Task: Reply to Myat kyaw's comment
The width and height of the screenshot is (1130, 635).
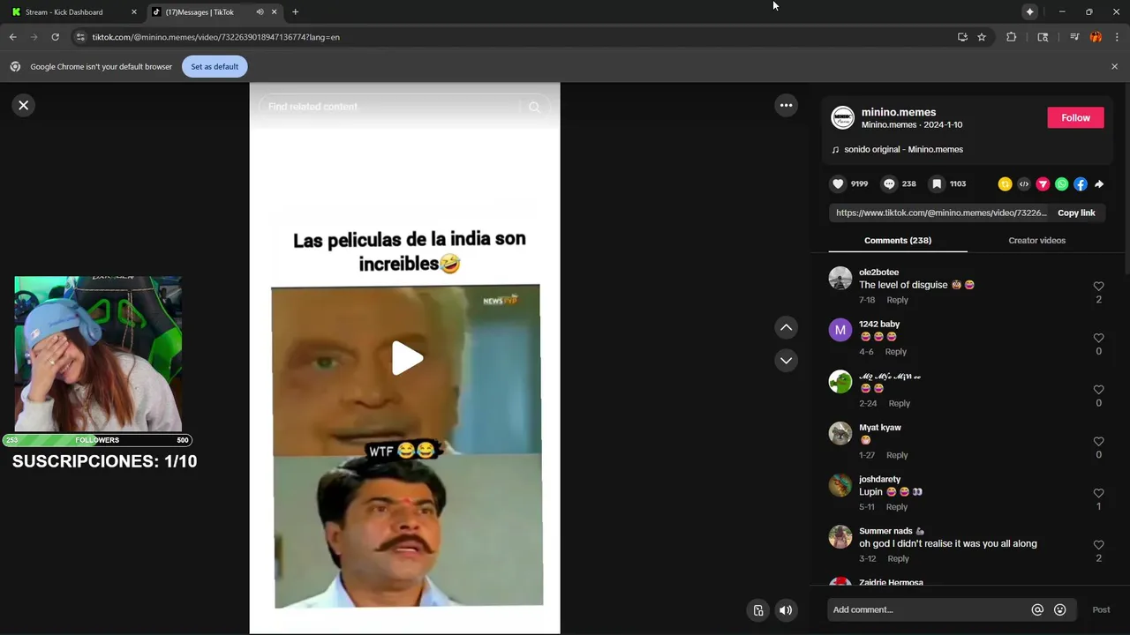Action: [897, 455]
